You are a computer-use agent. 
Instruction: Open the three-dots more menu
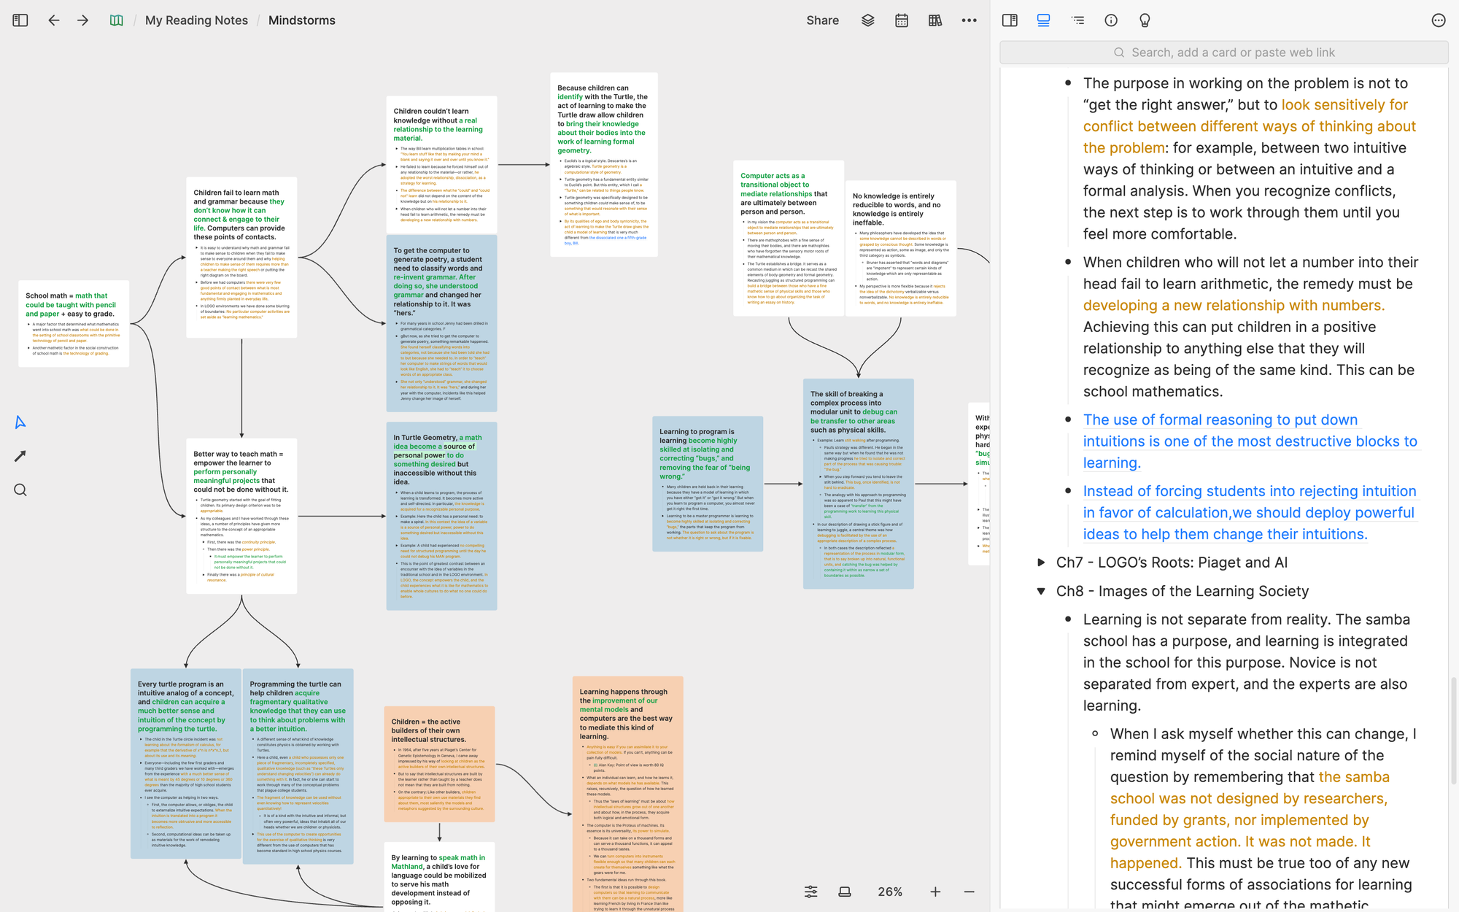969,20
